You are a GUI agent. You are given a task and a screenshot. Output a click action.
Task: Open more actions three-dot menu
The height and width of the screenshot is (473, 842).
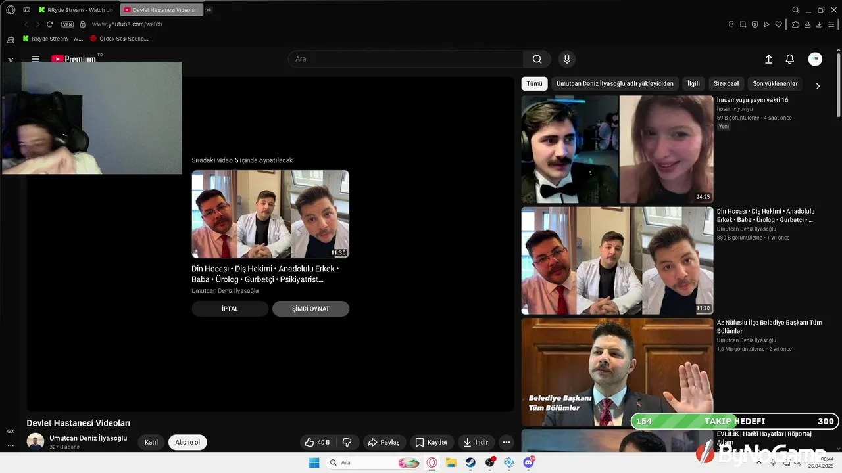(x=507, y=442)
